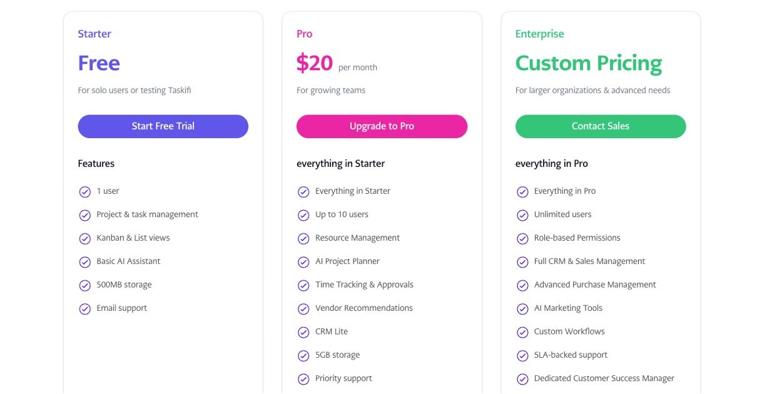Click check icon beside Basic AI Assistant
Image resolution: width=767 pixels, height=394 pixels.
click(85, 262)
